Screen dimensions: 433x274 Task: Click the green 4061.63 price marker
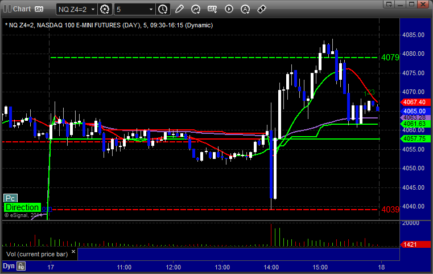(x=415, y=124)
